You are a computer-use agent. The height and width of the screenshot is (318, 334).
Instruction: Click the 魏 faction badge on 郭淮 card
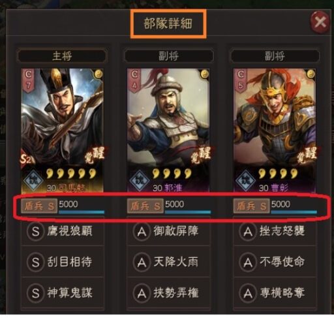click(139, 180)
